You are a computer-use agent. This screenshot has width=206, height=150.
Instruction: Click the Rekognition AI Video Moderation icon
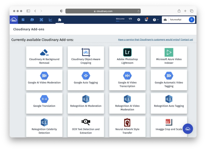pos(127,99)
